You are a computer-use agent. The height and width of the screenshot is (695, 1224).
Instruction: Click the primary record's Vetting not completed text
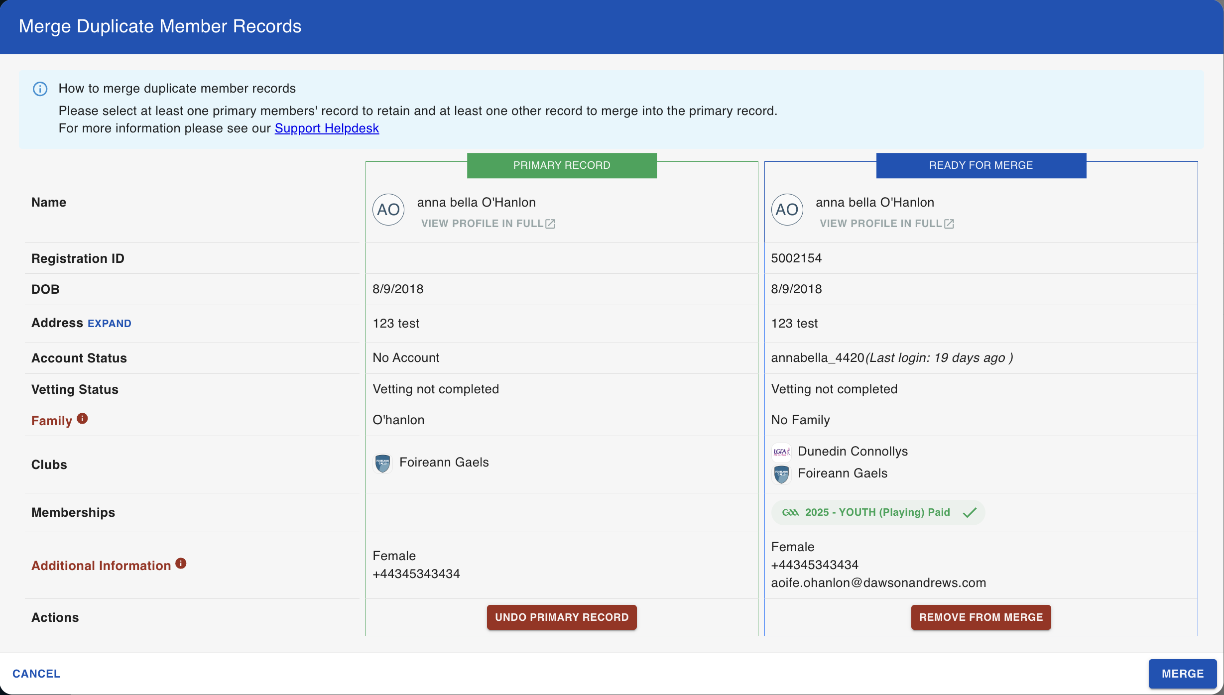436,389
